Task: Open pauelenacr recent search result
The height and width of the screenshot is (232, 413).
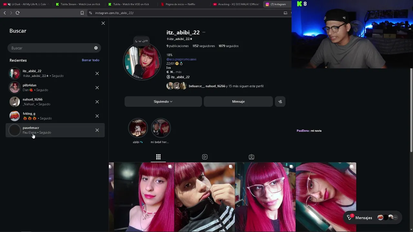Action: pyautogui.click(x=55, y=130)
